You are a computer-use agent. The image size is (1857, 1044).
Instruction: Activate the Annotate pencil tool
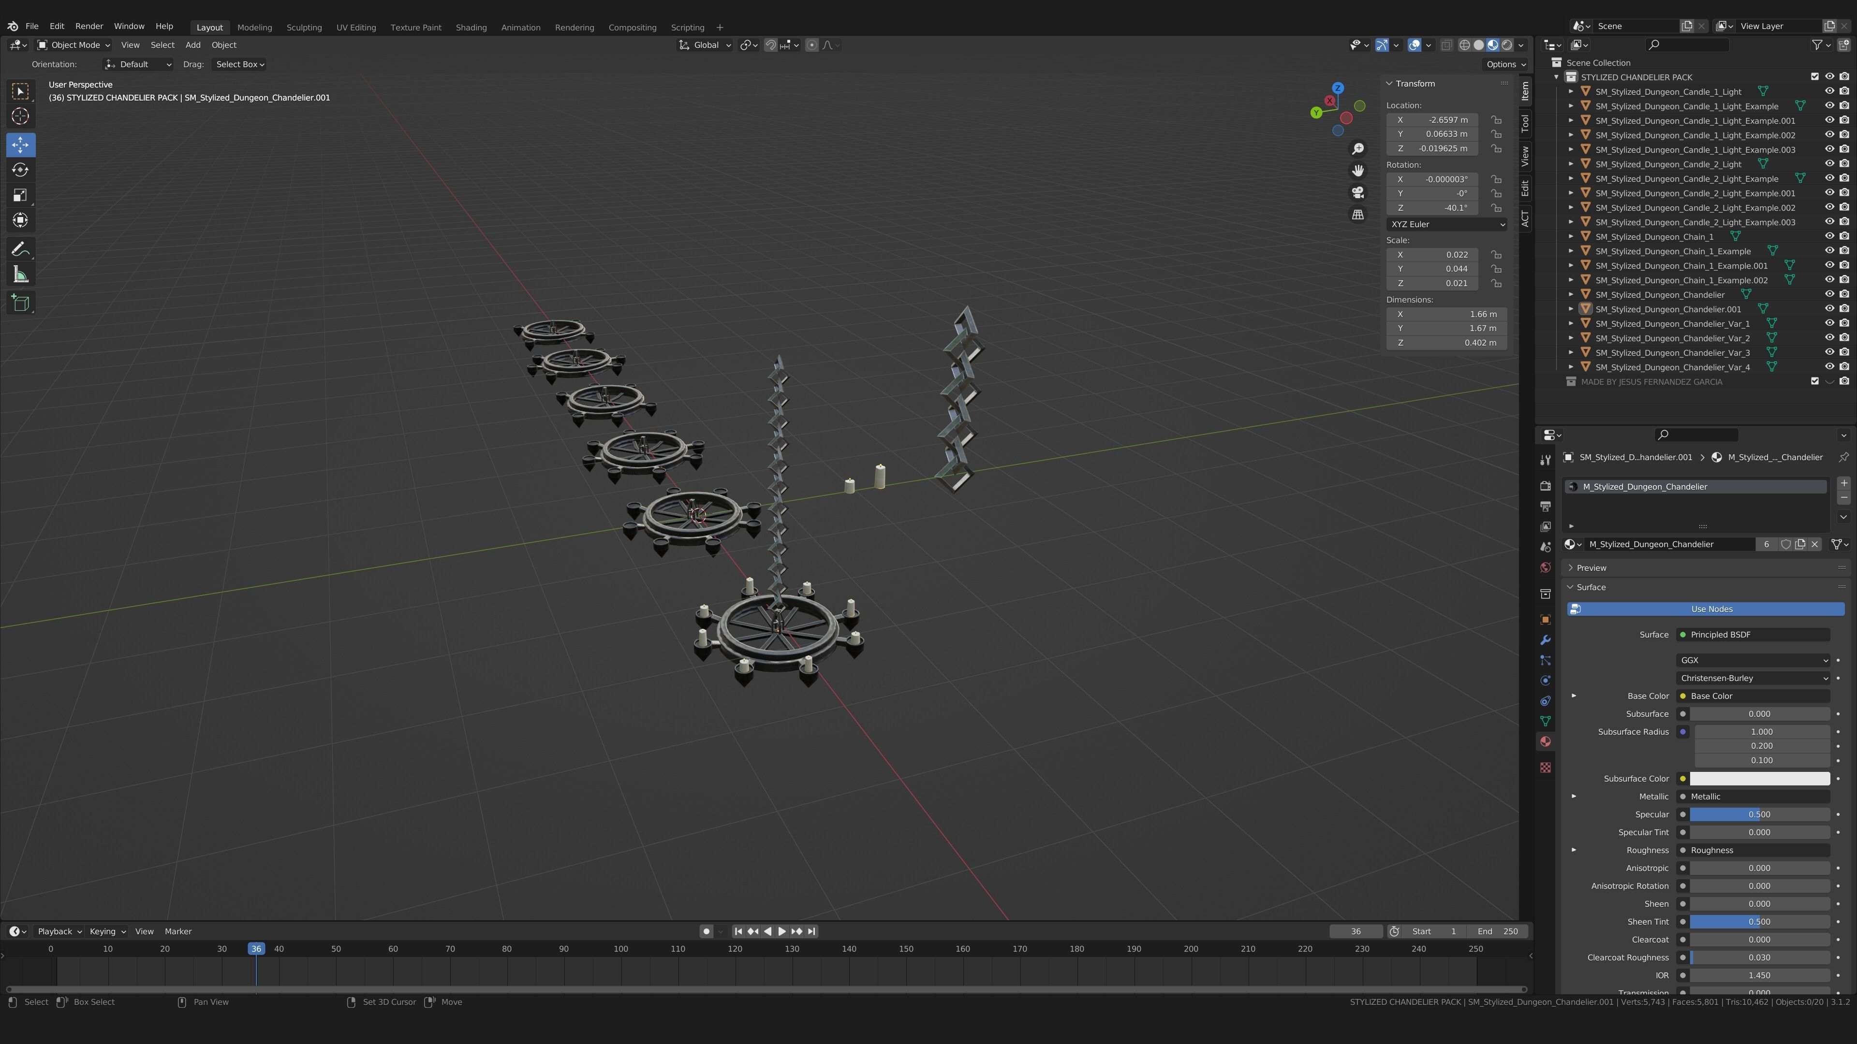(x=20, y=249)
